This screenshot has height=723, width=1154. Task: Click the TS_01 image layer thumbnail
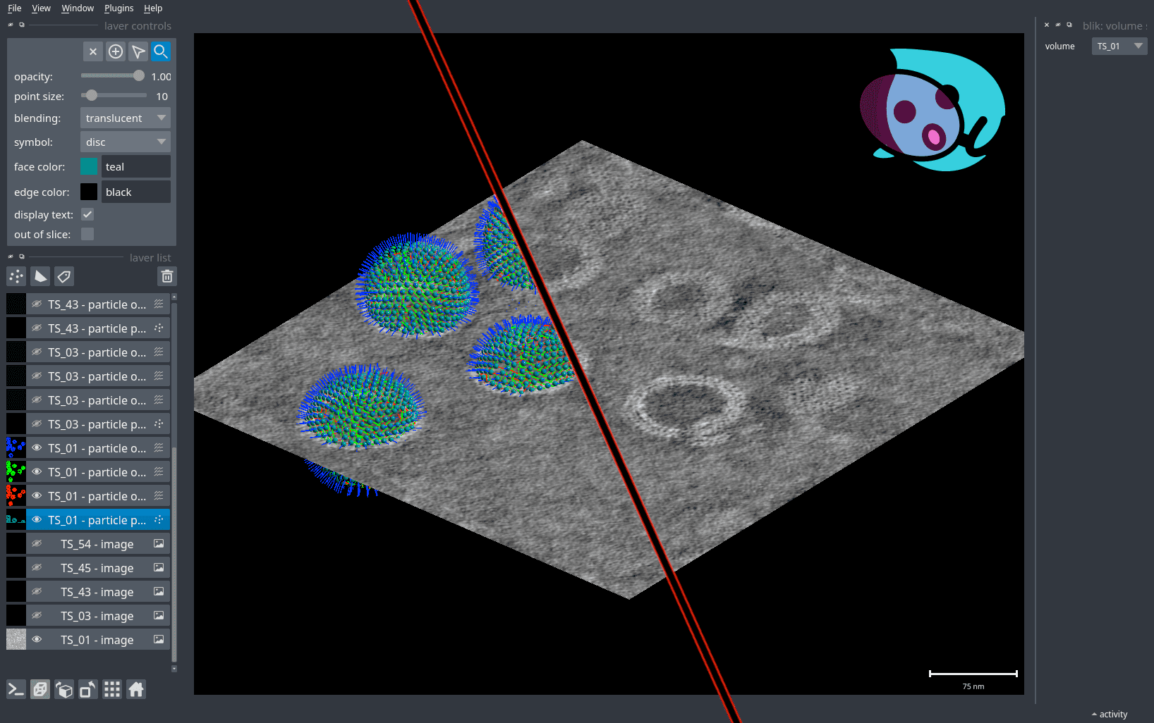(16, 640)
